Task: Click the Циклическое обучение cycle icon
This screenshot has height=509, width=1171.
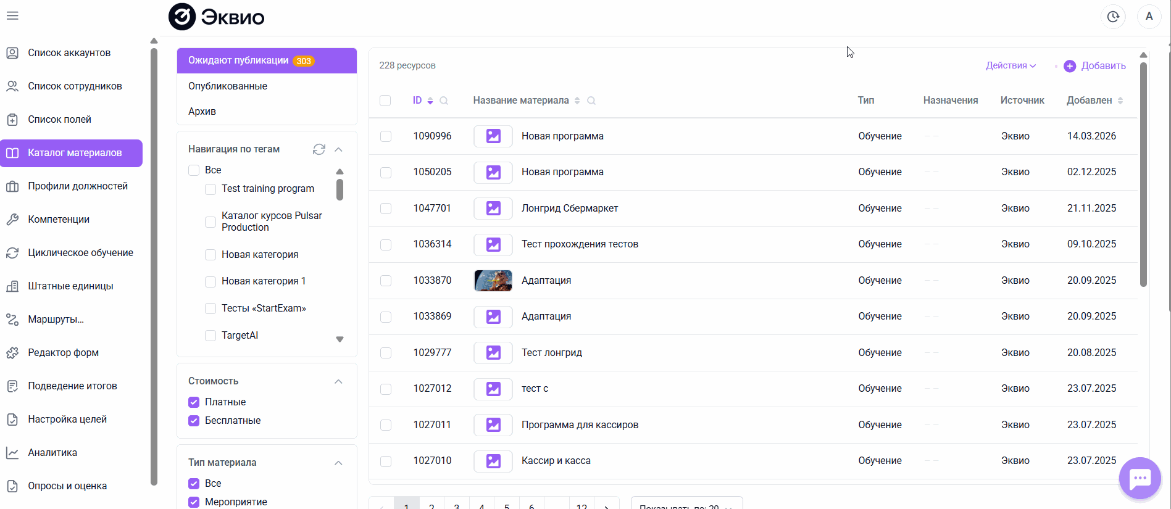Action: pos(12,253)
